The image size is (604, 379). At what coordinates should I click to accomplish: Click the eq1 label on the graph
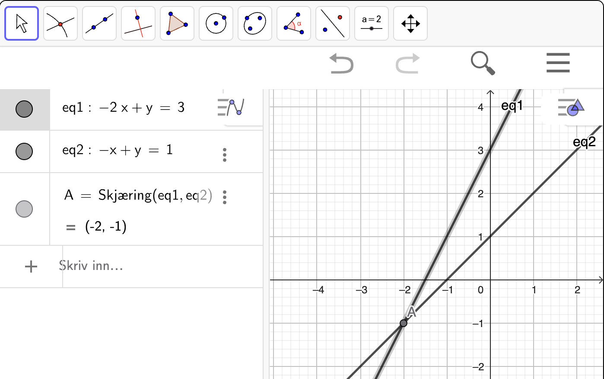(512, 106)
